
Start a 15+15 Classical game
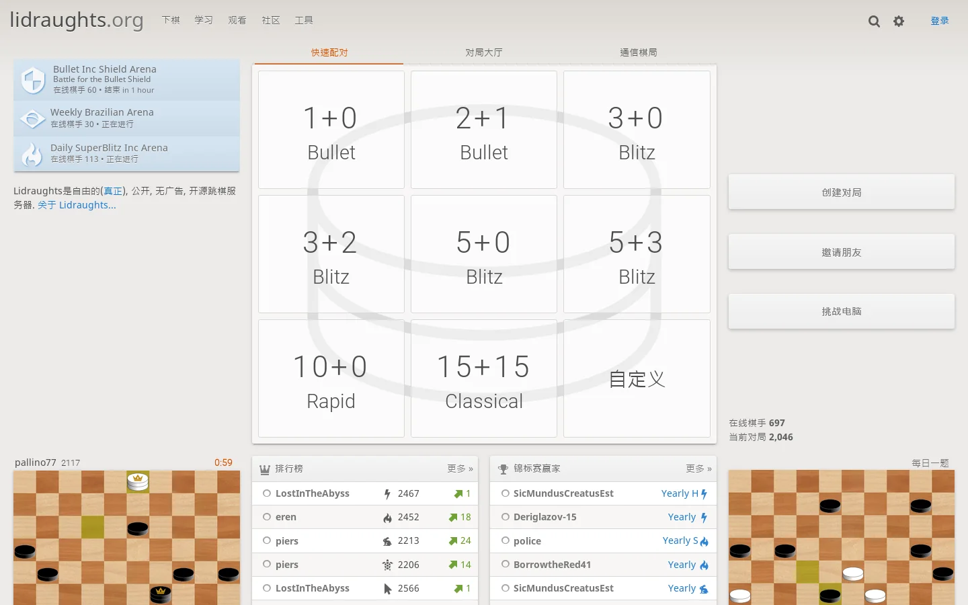484,378
